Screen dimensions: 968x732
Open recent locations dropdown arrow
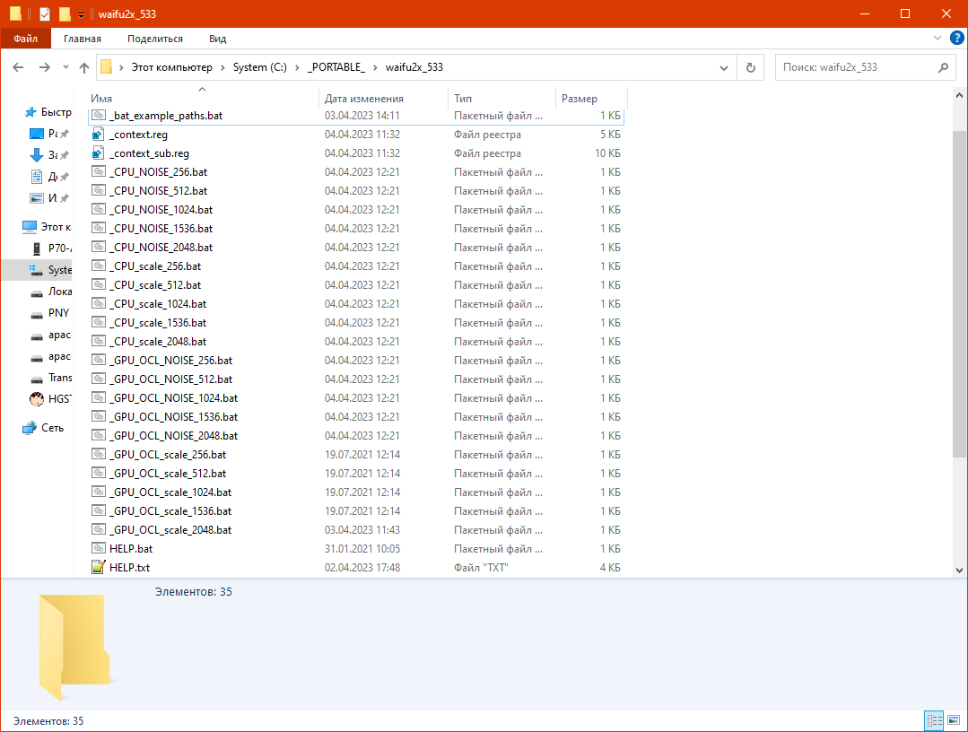[65, 67]
